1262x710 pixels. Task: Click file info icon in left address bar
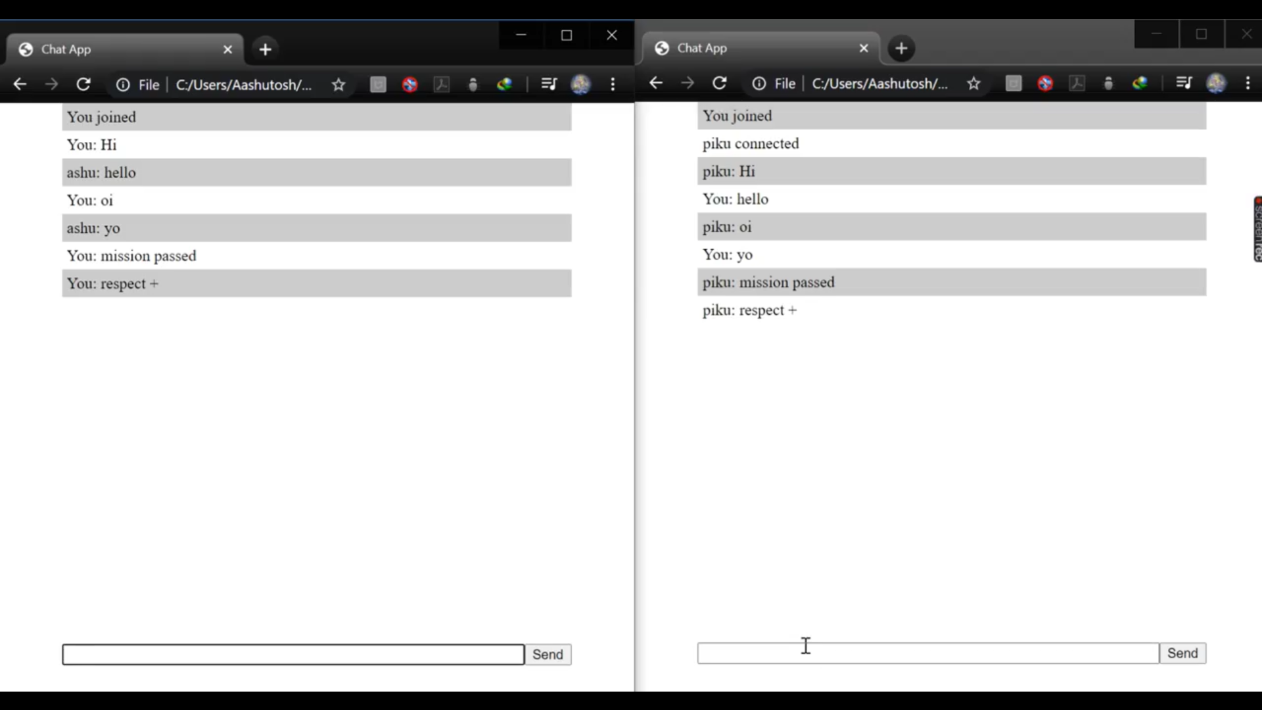point(123,85)
